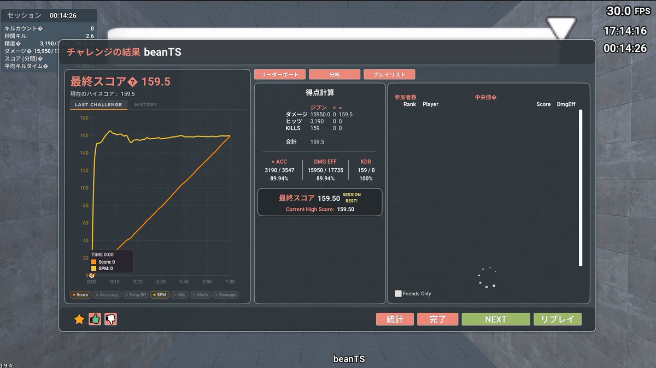Enable the Kills line on the chart
This screenshot has width=656, height=368.
pyautogui.click(x=179, y=295)
